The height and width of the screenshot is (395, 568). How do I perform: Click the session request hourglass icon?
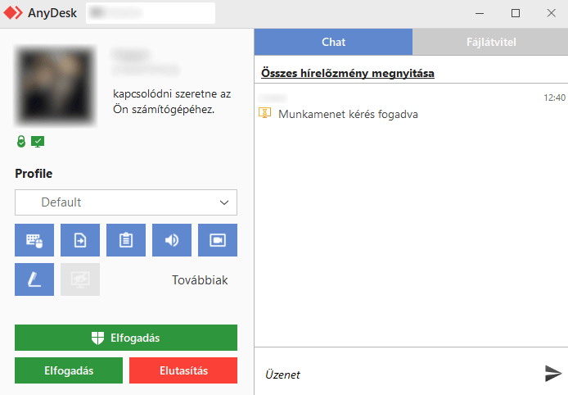tap(265, 113)
